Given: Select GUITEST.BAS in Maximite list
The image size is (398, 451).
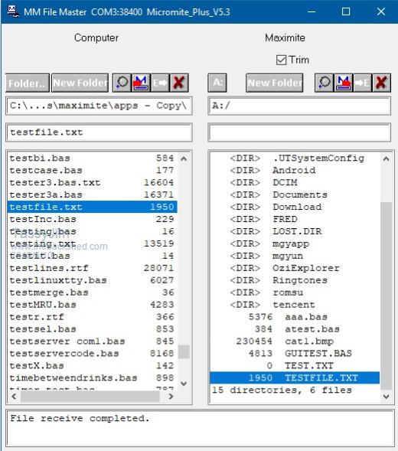Looking at the screenshot, I should 295,354.
